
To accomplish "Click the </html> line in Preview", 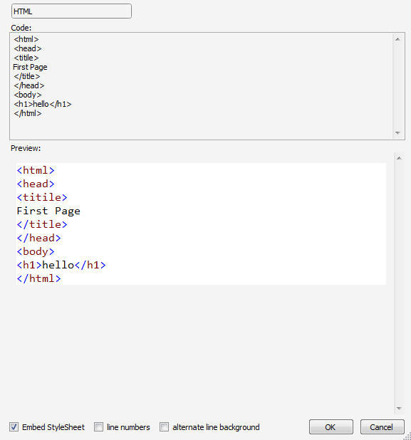I will pos(38,278).
